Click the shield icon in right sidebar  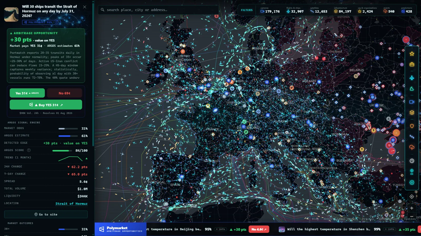click(x=412, y=126)
